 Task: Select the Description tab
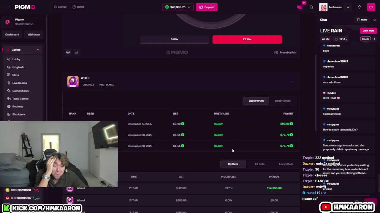click(x=283, y=101)
